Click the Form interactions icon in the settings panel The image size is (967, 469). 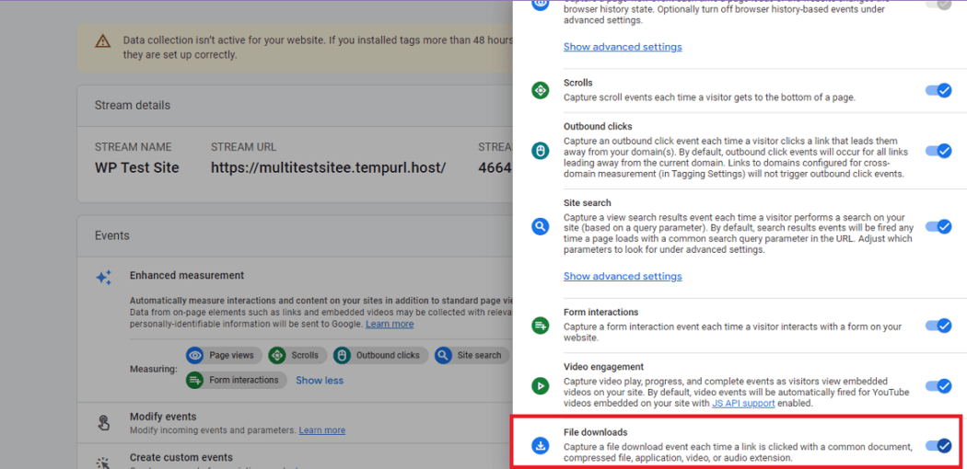[541, 326]
